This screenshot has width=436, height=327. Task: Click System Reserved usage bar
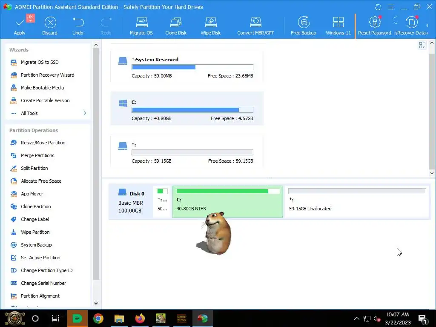(192, 67)
